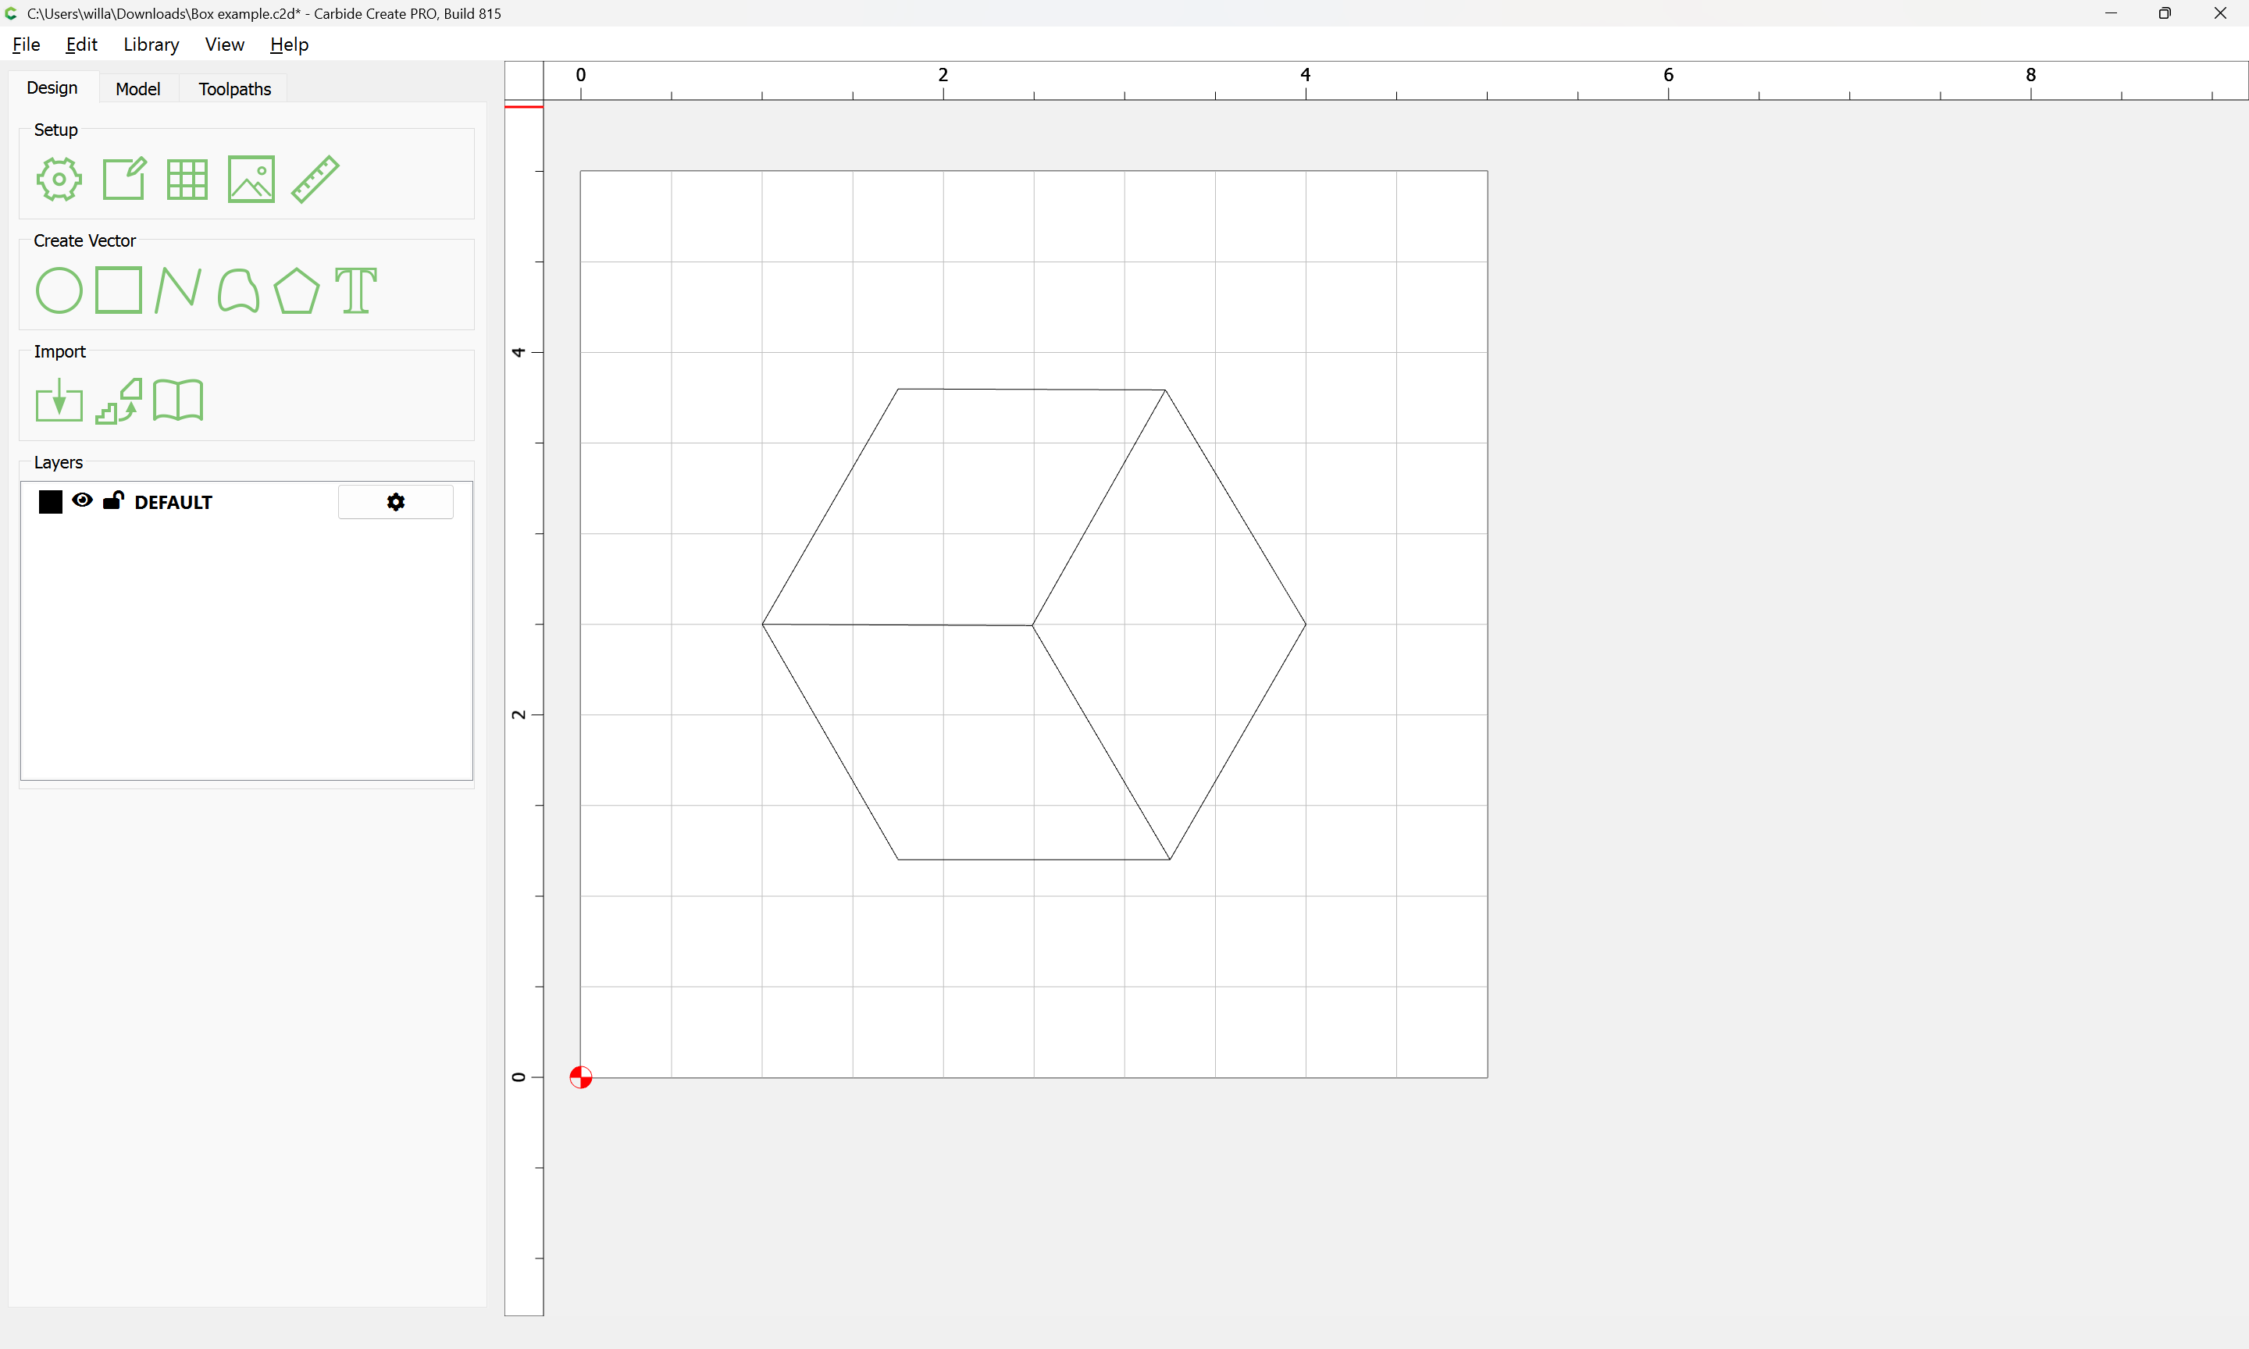Open Job Setup gear icon

59,179
